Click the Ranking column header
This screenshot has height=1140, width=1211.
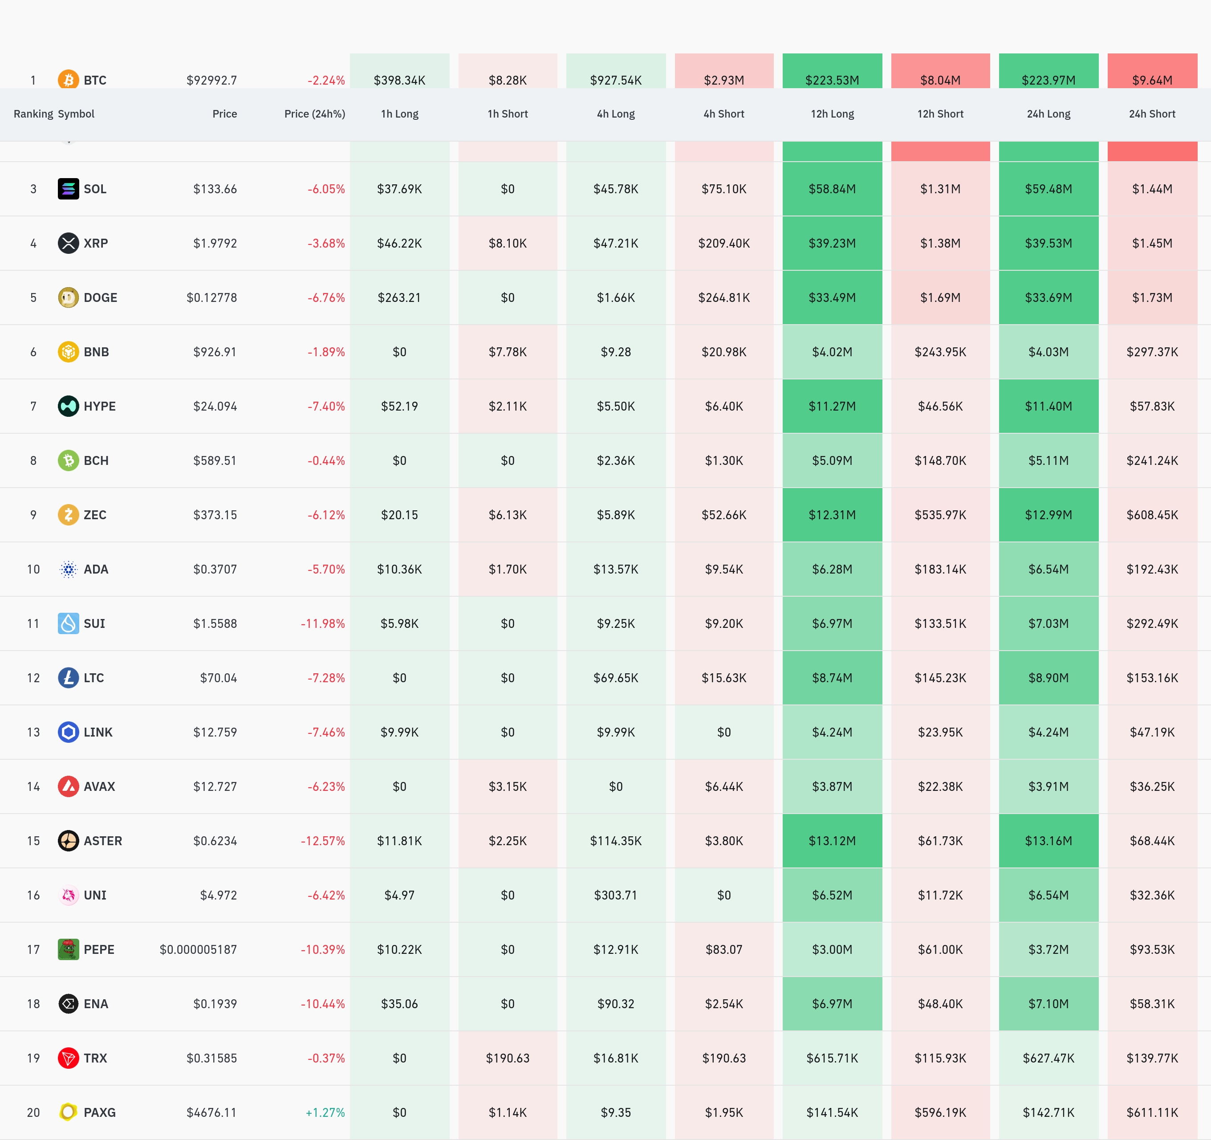pos(33,114)
